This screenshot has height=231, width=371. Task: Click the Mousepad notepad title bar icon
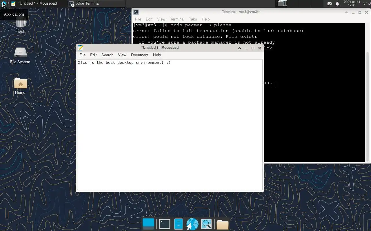coord(80,48)
